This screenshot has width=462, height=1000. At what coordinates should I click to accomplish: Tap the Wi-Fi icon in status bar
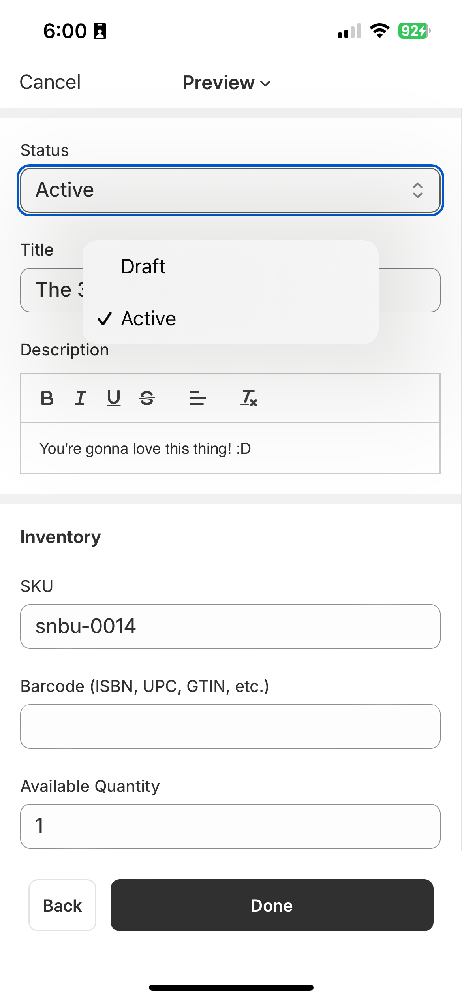[x=379, y=31]
